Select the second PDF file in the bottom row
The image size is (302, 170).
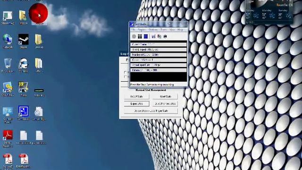click(x=24, y=161)
